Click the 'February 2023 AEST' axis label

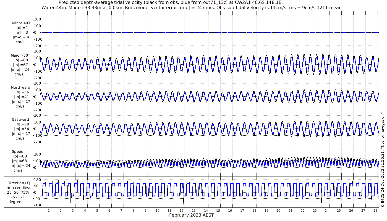(191, 215)
